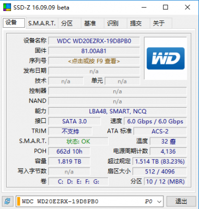
Task: Click the SSD-Z app icon in title bar
Action: click(x=7, y=7)
